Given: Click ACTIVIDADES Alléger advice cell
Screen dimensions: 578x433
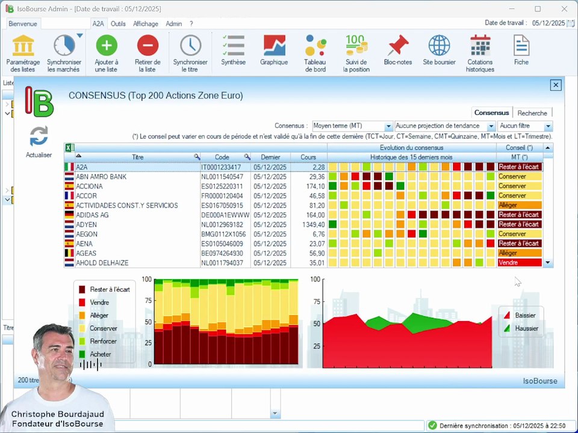Looking at the screenshot, I should click(520, 205).
